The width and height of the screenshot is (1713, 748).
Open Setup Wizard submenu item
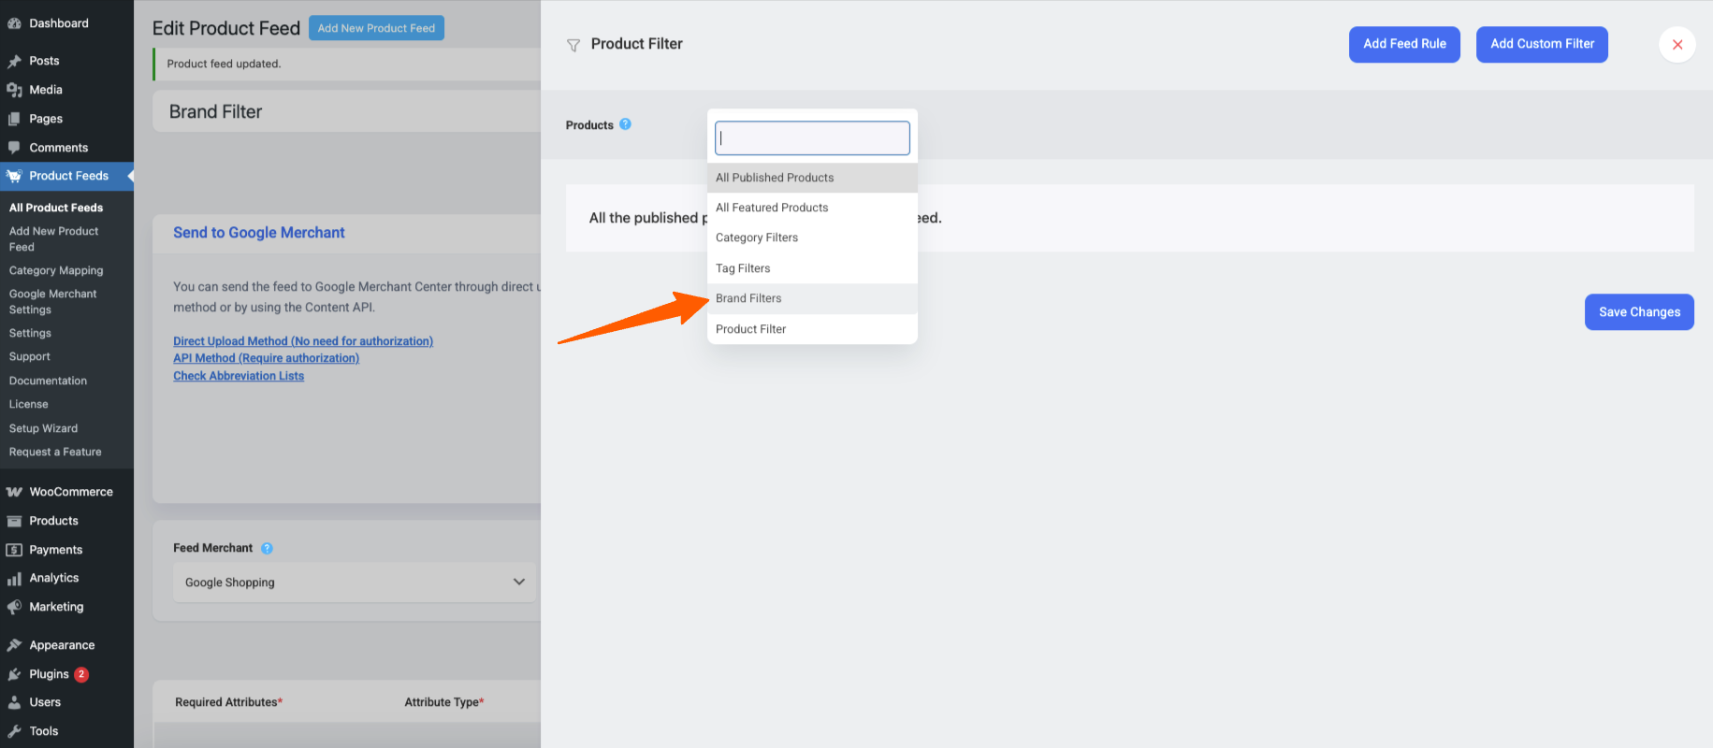coord(43,428)
